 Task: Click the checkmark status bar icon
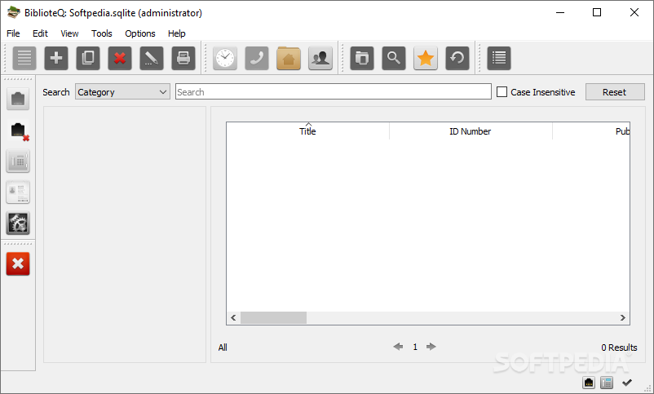point(627,383)
